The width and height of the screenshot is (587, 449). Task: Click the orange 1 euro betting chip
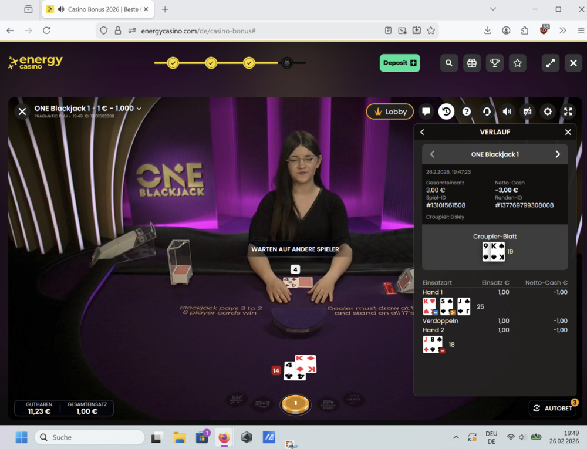pos(296,403)
